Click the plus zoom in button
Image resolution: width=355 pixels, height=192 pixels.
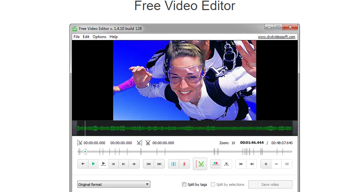[266, 164]
